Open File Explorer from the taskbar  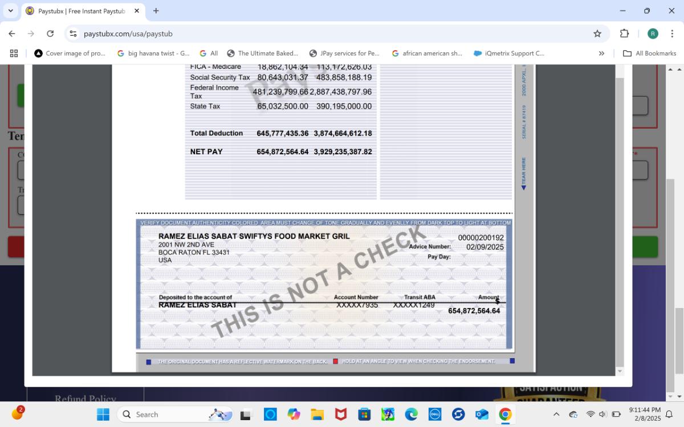pos(317,414)
